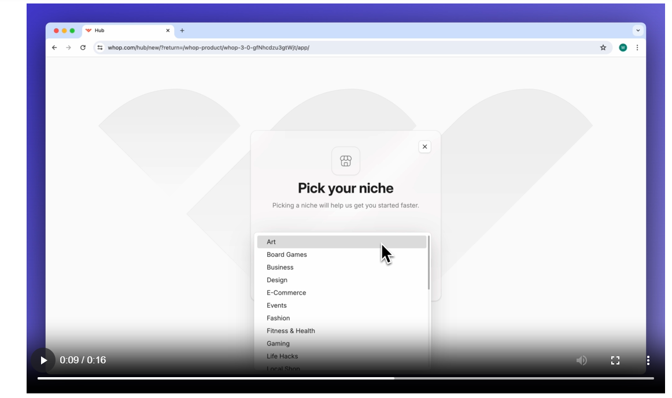Pick E-Commerce as the niche

point(342,293)
